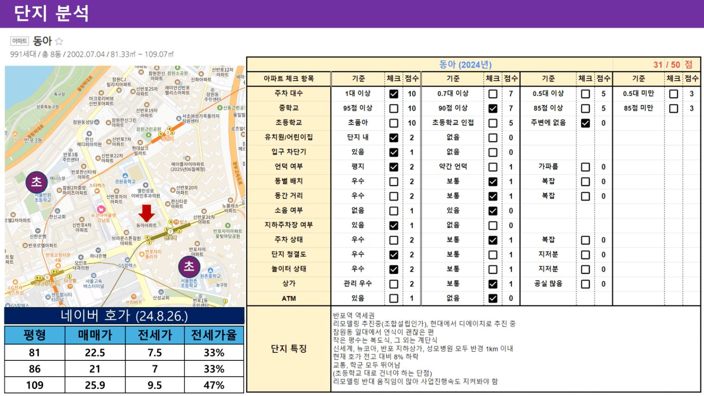Toggle 언덕 여부 평지 checkbox
Screen dimensions: 704x396
394,167
